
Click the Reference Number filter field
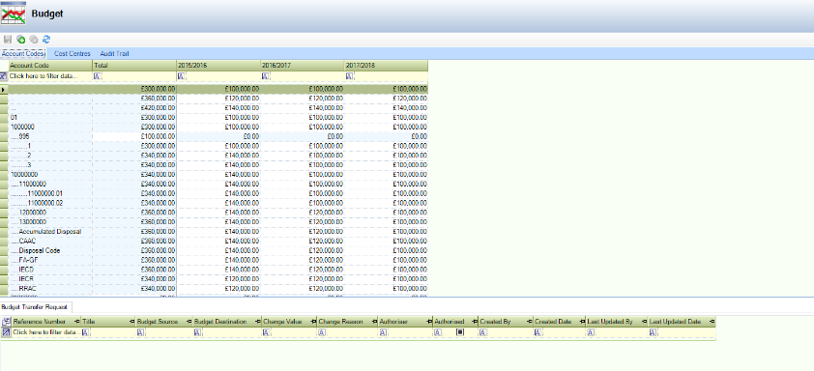pos(46,332)
